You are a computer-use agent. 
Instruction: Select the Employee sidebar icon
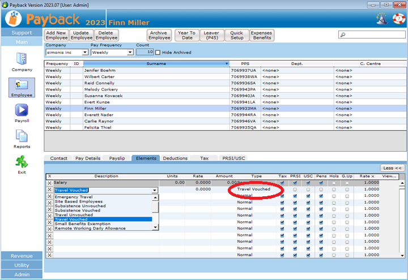(22, 85)
